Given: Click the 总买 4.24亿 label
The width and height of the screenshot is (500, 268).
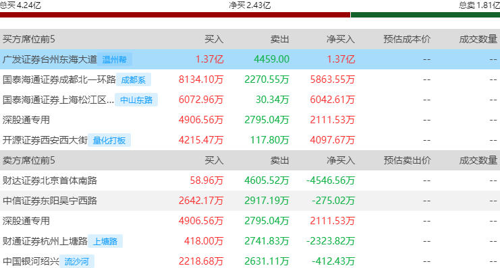Looking at the screenshot, I should click(20, 5).
